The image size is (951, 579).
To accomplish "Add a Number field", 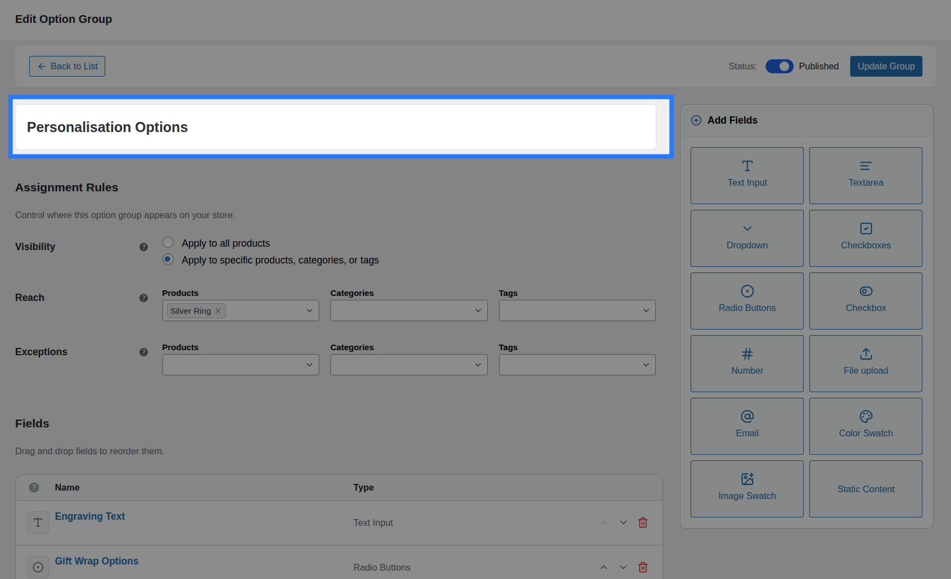I will [x=747, y=364].
